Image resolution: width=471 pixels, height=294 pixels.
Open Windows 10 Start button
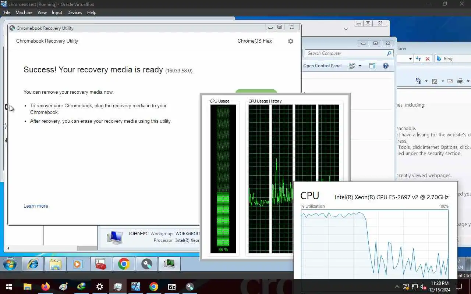[9, 287]
